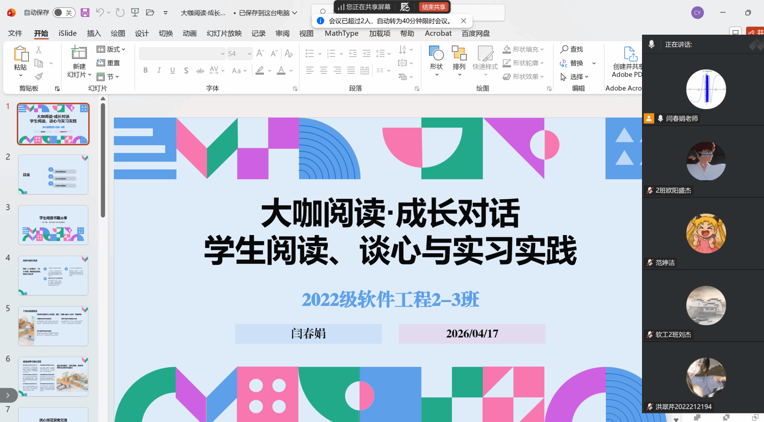Open the font size dropdown
The width and height of the screenshot is (764, 422).
[249, 54]
